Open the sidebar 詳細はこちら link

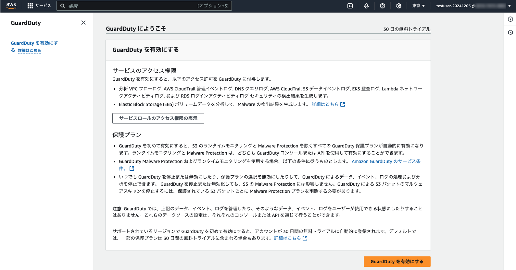pyautogui.click(x=29, y=51)
